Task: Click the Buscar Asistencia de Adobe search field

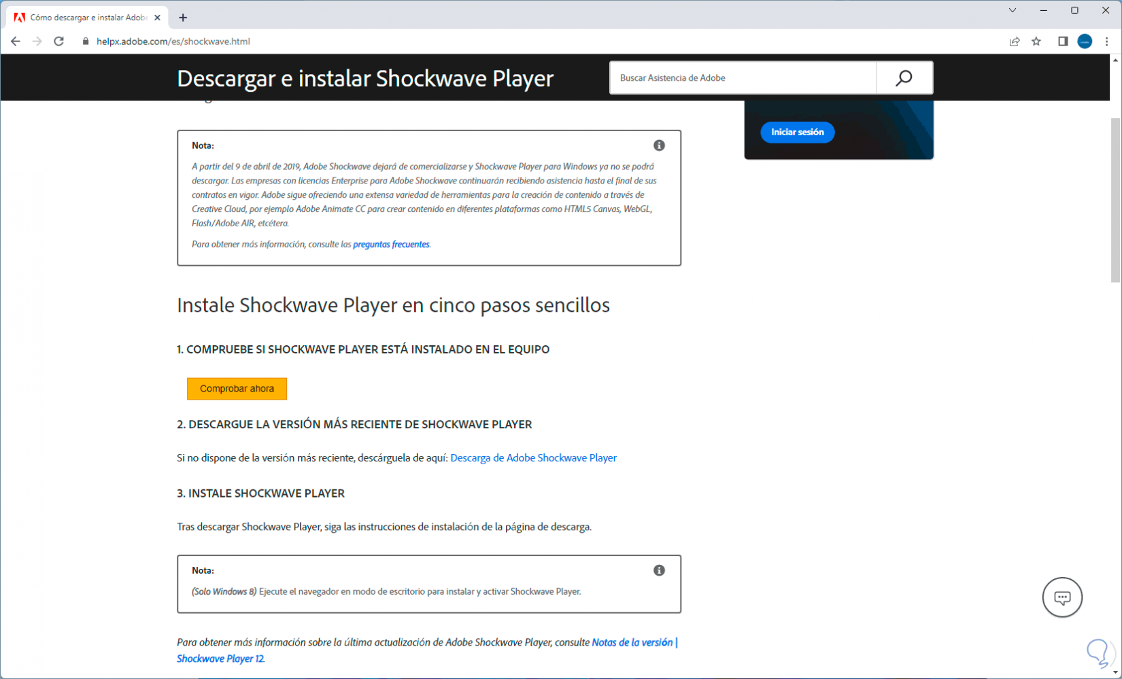Action: (743, 78)
